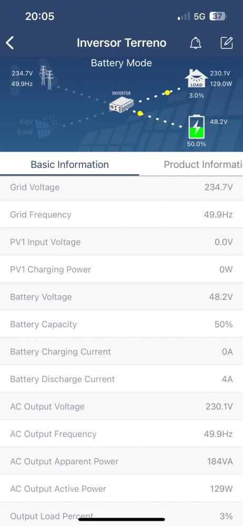Image resolution: width=243 pixels, height=526 pixels.
Task: Open notifications bell icon
Action: coord(196,43)
